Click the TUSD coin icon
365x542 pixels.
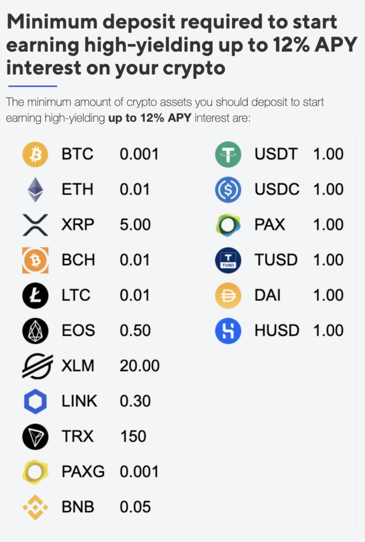(x=228, y=260)
